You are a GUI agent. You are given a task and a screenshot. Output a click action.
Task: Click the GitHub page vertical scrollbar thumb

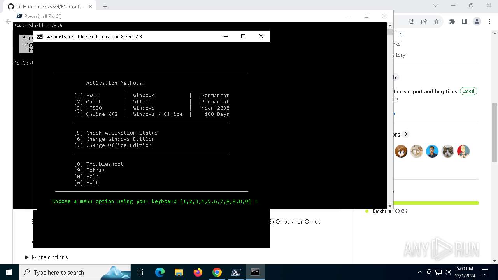coord(494,132)
